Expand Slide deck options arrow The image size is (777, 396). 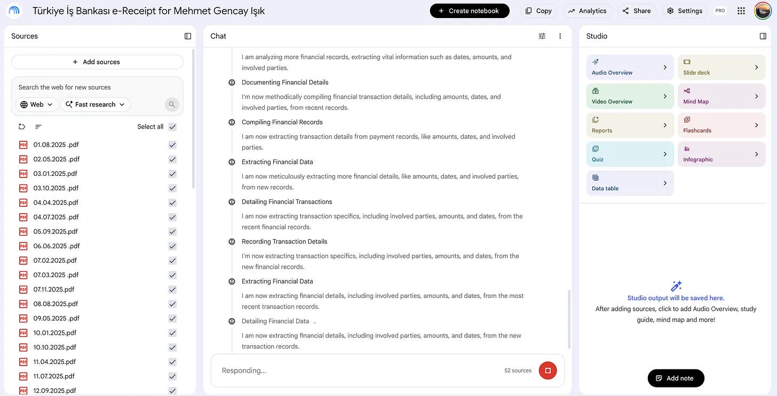coord(756,67)
